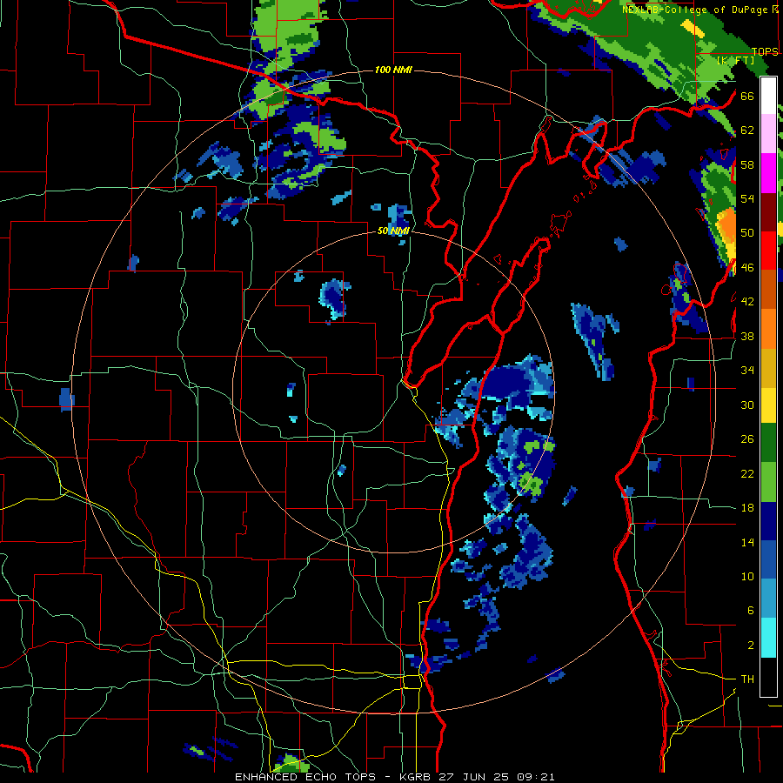This screenshot has height=783, width=783.
Task: Click the 46 legend value
Action: (x=747, y=268)
